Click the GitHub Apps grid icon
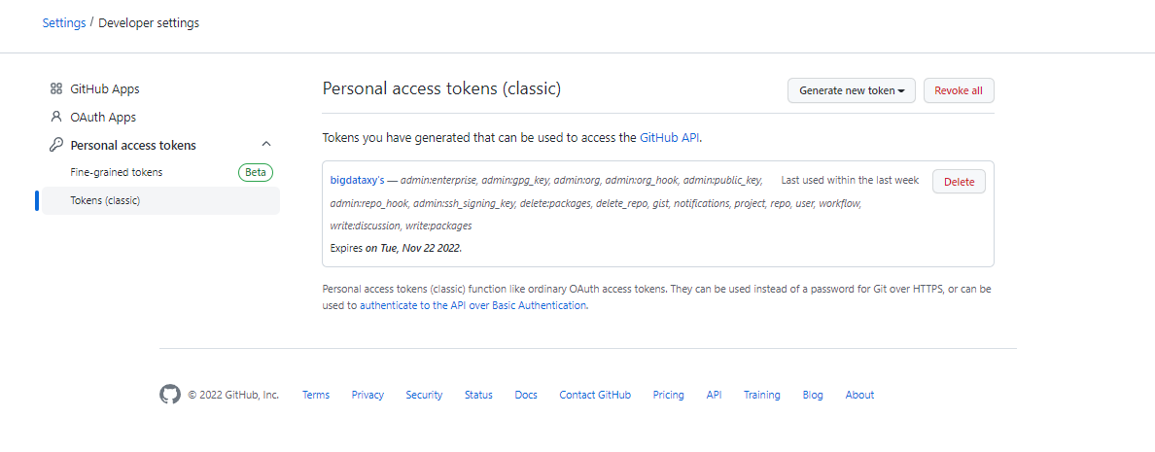This screenshot has width=1155, height=452. point(55,89)
